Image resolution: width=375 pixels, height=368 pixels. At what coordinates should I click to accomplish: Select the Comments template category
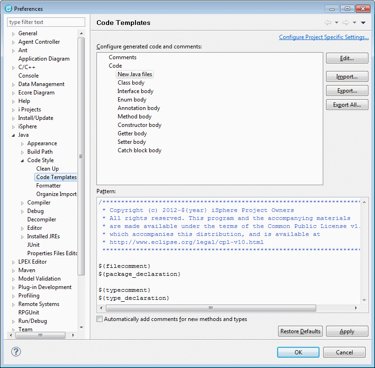[122, 57]
